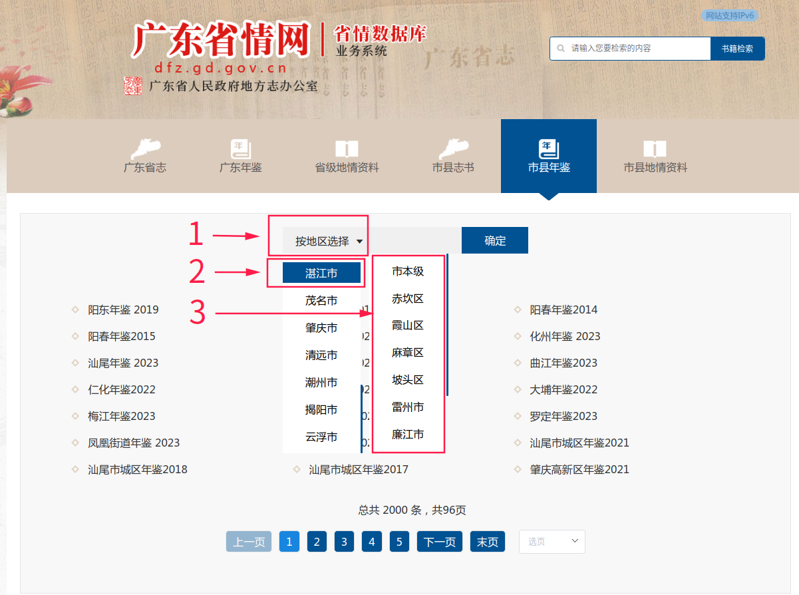Click the magnifier icon in the search box
The width and height of the screenshot is (799, 595).
562,48
